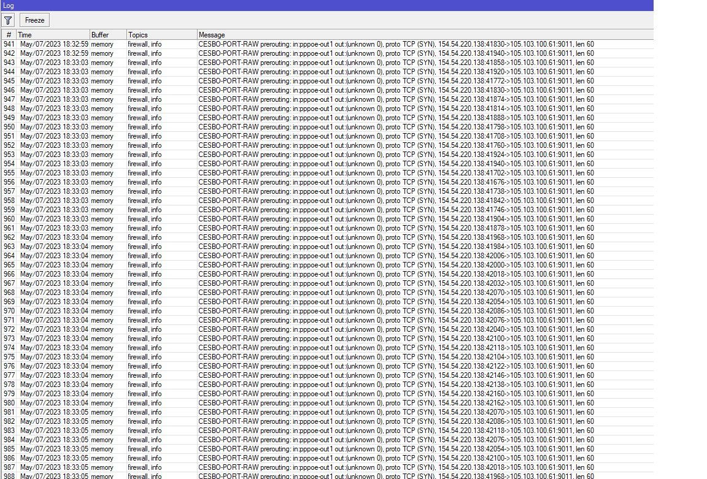The height and width of the screenshot is (479, 707).
Task: Click time cell in row 943
Action: pos(54,63)
